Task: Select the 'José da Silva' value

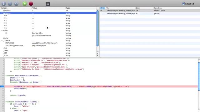Action: coord(37,33)
